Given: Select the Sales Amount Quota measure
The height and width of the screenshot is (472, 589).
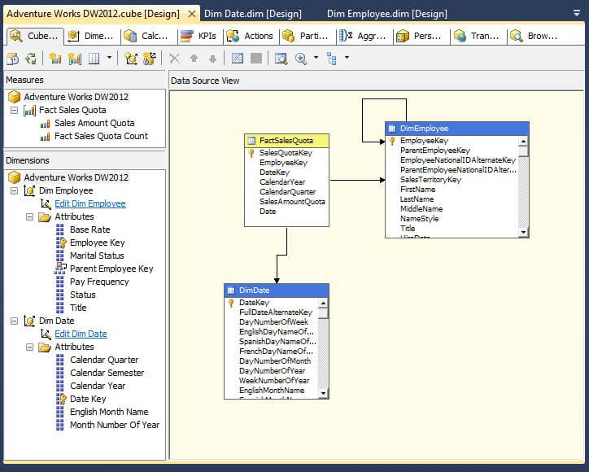Looking at the screenshot, I should point(94,123).
